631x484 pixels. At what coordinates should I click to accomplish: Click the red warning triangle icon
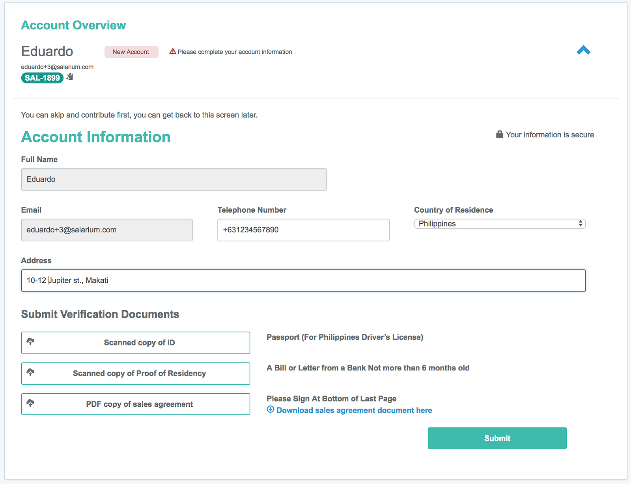[x=173, y=51]
